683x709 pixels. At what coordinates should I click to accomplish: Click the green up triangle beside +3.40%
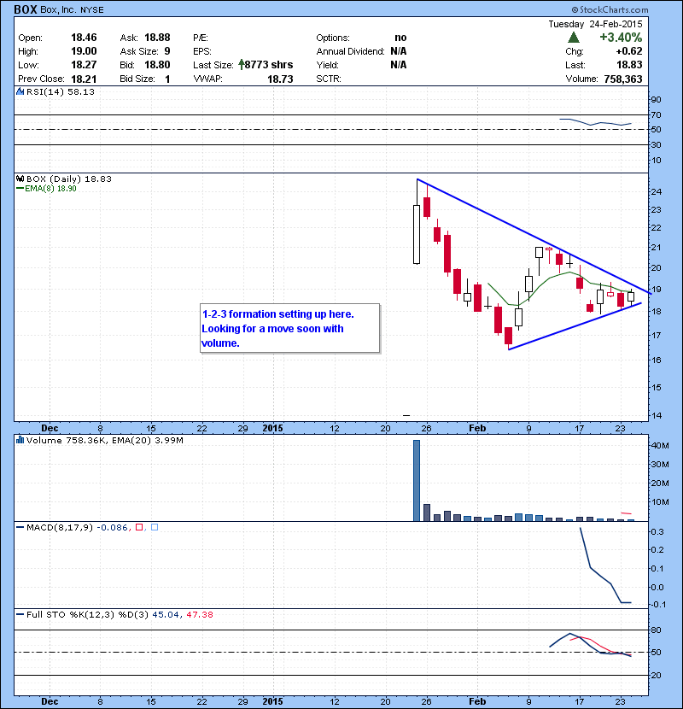[574, 37]
